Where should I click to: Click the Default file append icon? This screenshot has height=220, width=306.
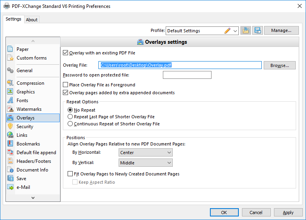(10, 152)
